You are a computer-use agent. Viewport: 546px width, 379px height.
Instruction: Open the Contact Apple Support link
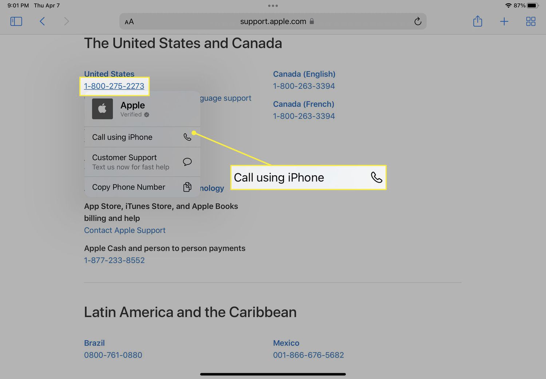124,230
